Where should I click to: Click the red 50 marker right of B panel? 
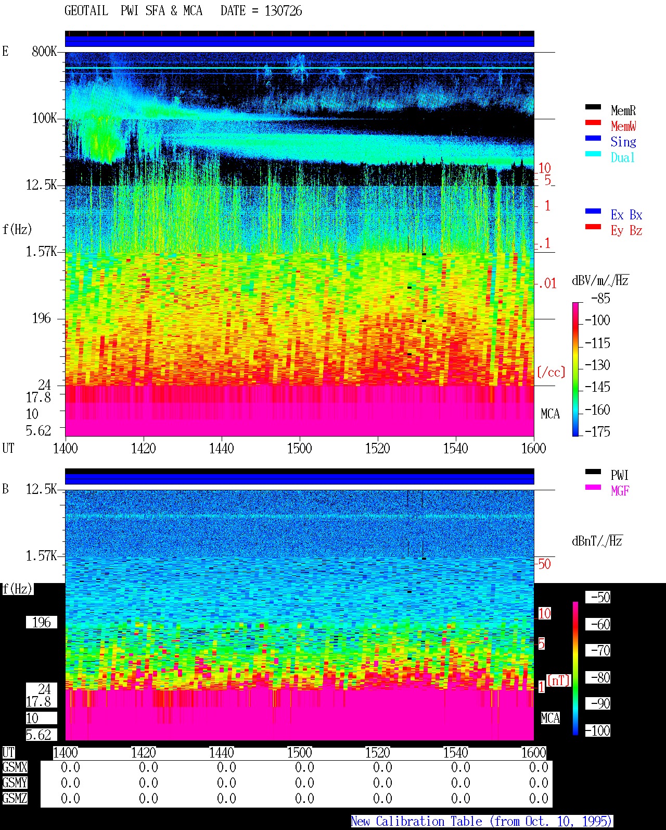coord(544,564)
